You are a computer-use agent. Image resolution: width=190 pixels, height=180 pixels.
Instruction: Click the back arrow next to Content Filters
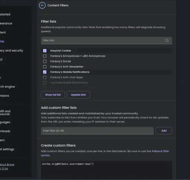(x=42, y=6)
